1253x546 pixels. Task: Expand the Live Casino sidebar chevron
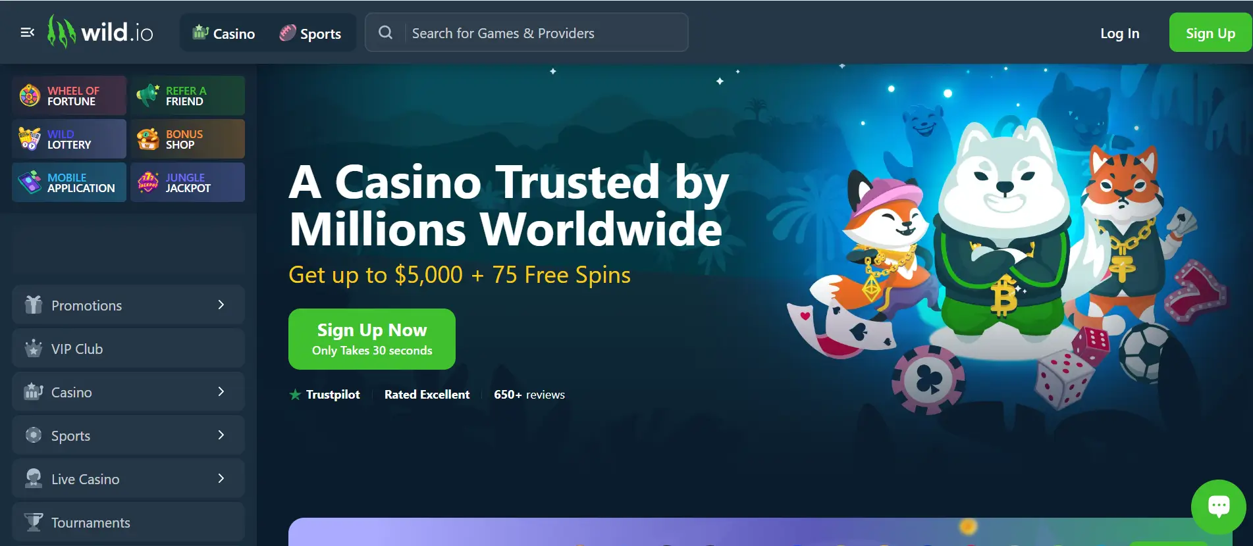pyautogui.click(x=221, y=478)
